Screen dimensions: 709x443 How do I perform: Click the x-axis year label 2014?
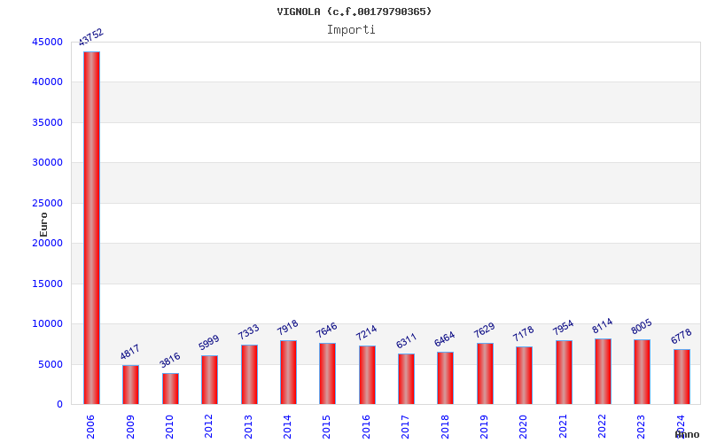pos(287,427)
